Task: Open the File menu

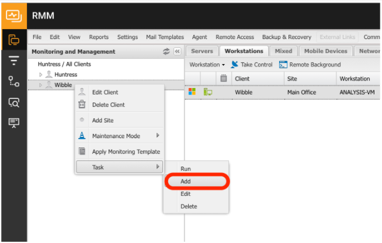Action: [x=37, y=37]
